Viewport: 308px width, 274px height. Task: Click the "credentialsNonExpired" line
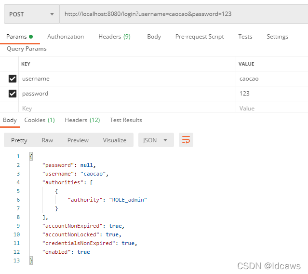90,243
